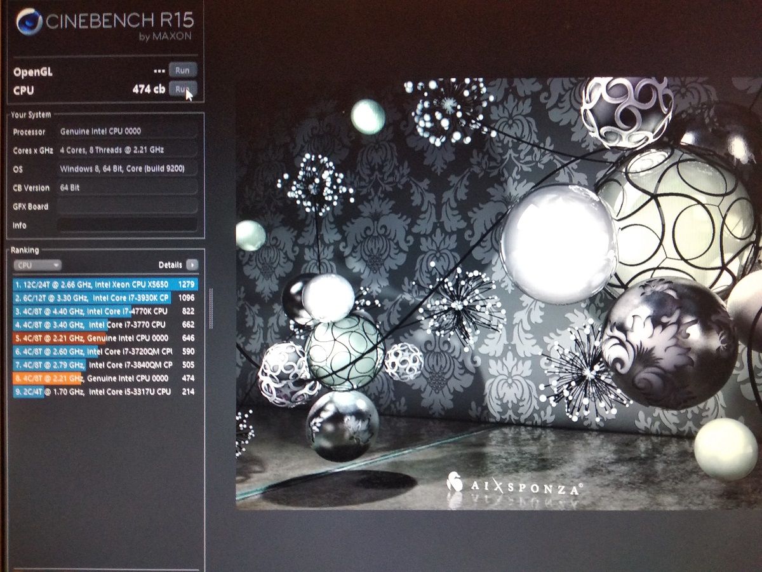Open ranking Details arrow button
The image size is (762, 572).
[x=192, y=265]
